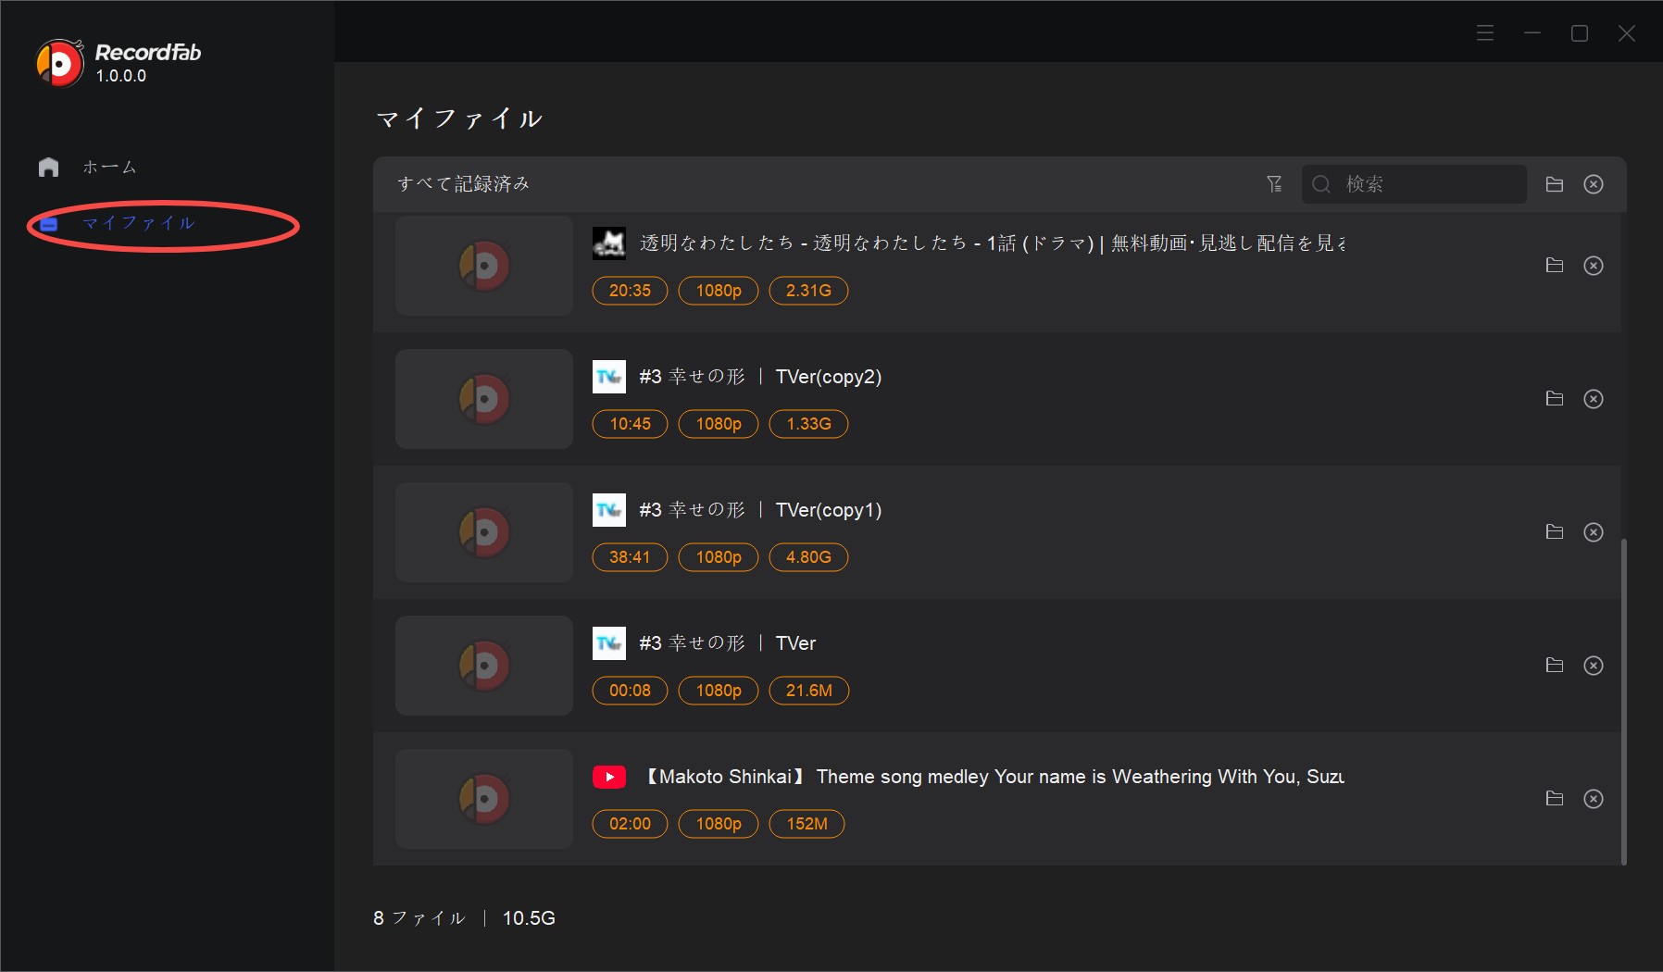Open folder for 透明なわたしたち recording

pos(1555,266)
